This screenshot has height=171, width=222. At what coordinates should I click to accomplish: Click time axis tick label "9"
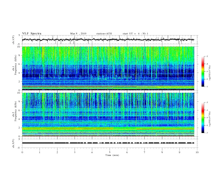[x=179, y=152]
